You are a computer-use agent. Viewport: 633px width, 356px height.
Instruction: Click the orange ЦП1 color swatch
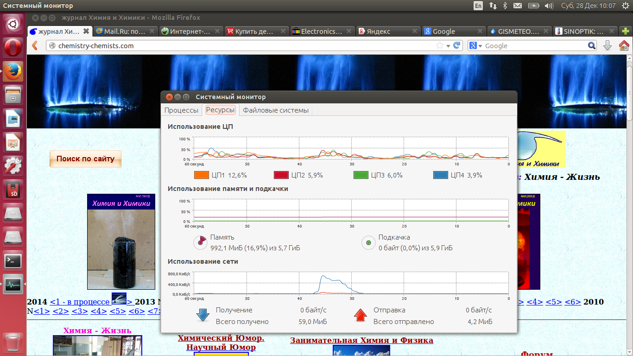202,175
